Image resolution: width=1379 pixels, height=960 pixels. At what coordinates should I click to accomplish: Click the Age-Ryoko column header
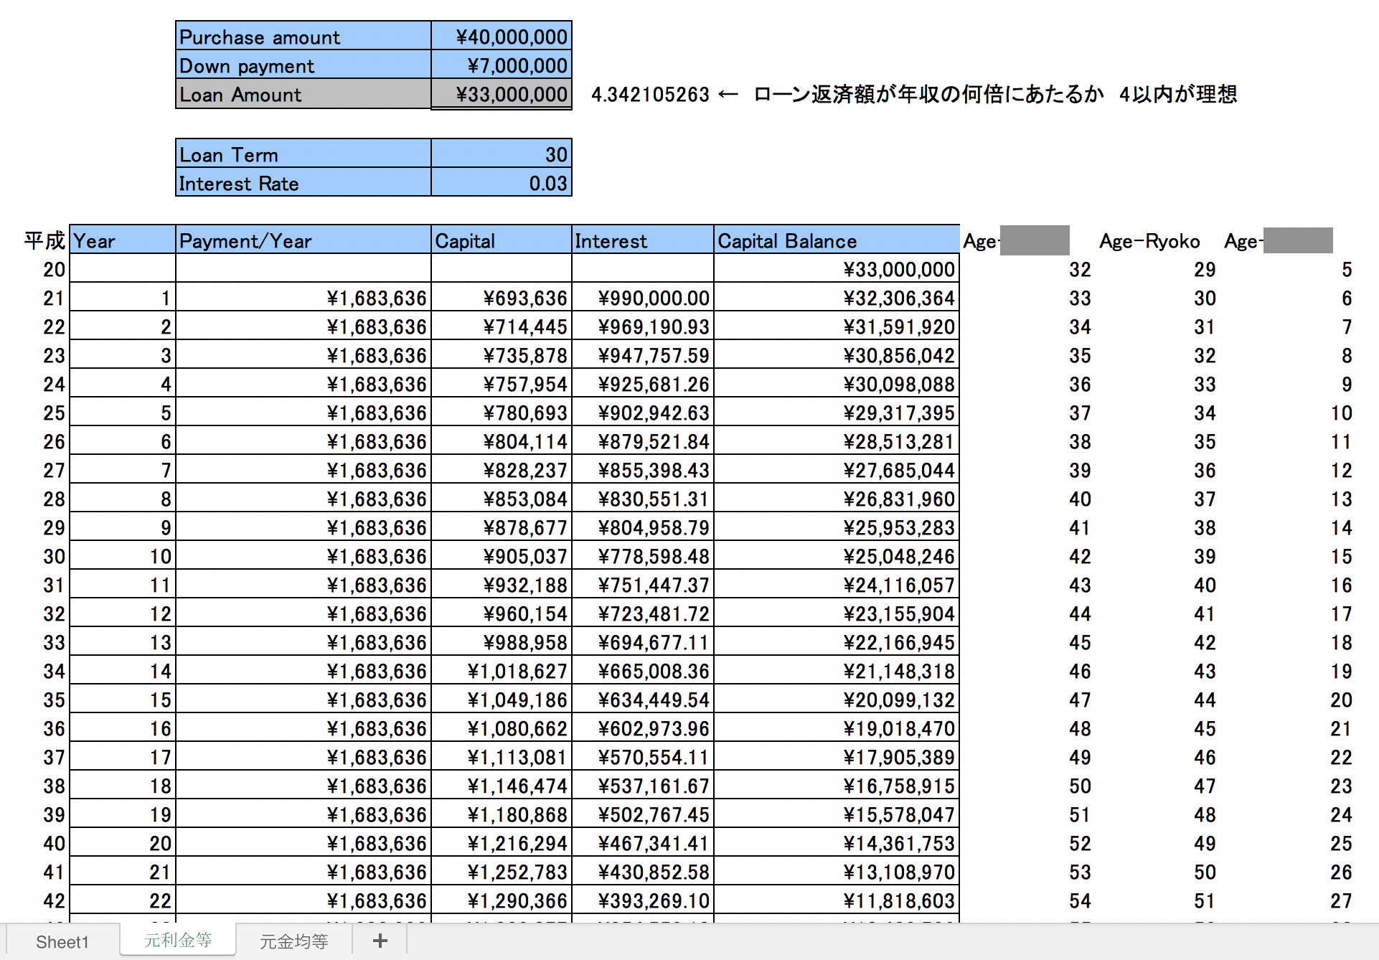(x=1149, y=241)
